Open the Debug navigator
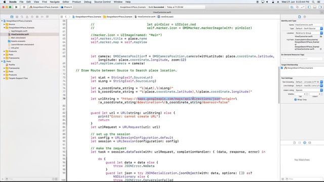The height and width of the screenshot is (182, 324). pos(37,17)
